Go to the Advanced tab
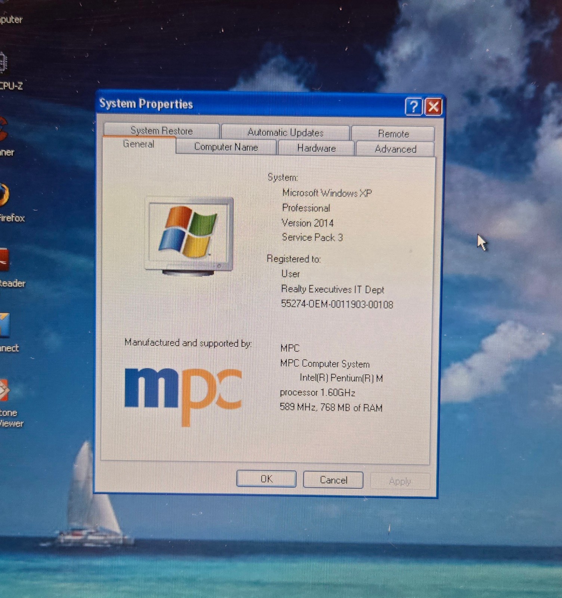 pyautogui.click(x=395, y=149)
